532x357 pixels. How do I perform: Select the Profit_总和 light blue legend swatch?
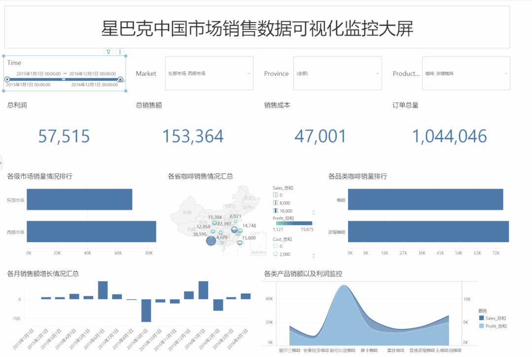click(481, 326)
